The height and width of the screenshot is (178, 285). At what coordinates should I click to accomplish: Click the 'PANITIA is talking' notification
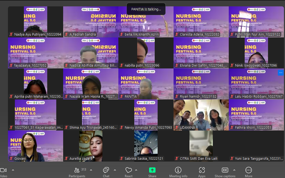click(146, 9)
